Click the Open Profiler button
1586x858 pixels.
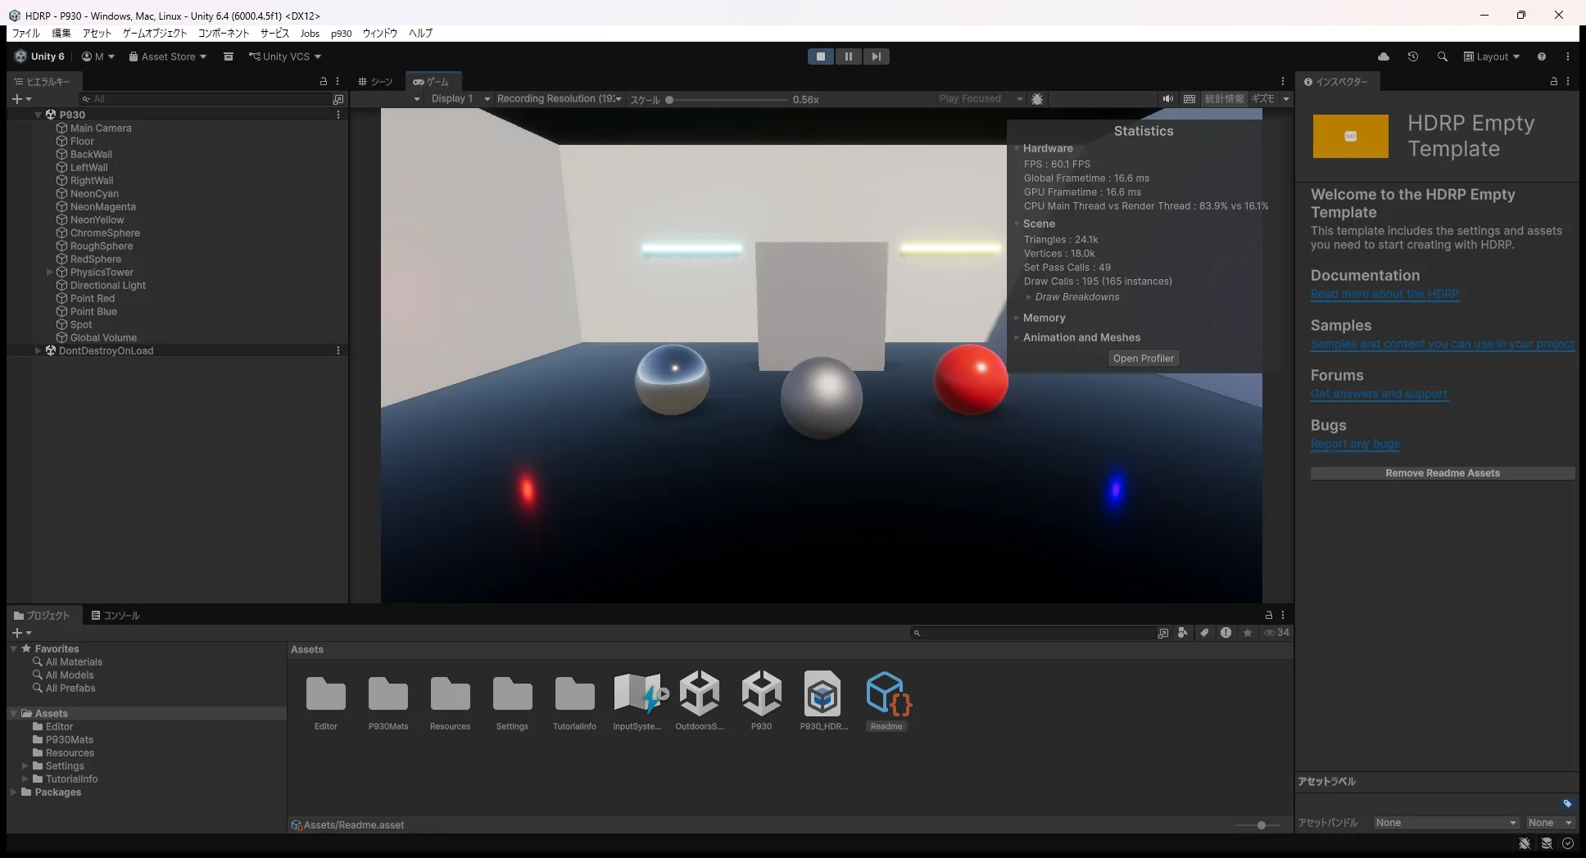pos(1144,359)
